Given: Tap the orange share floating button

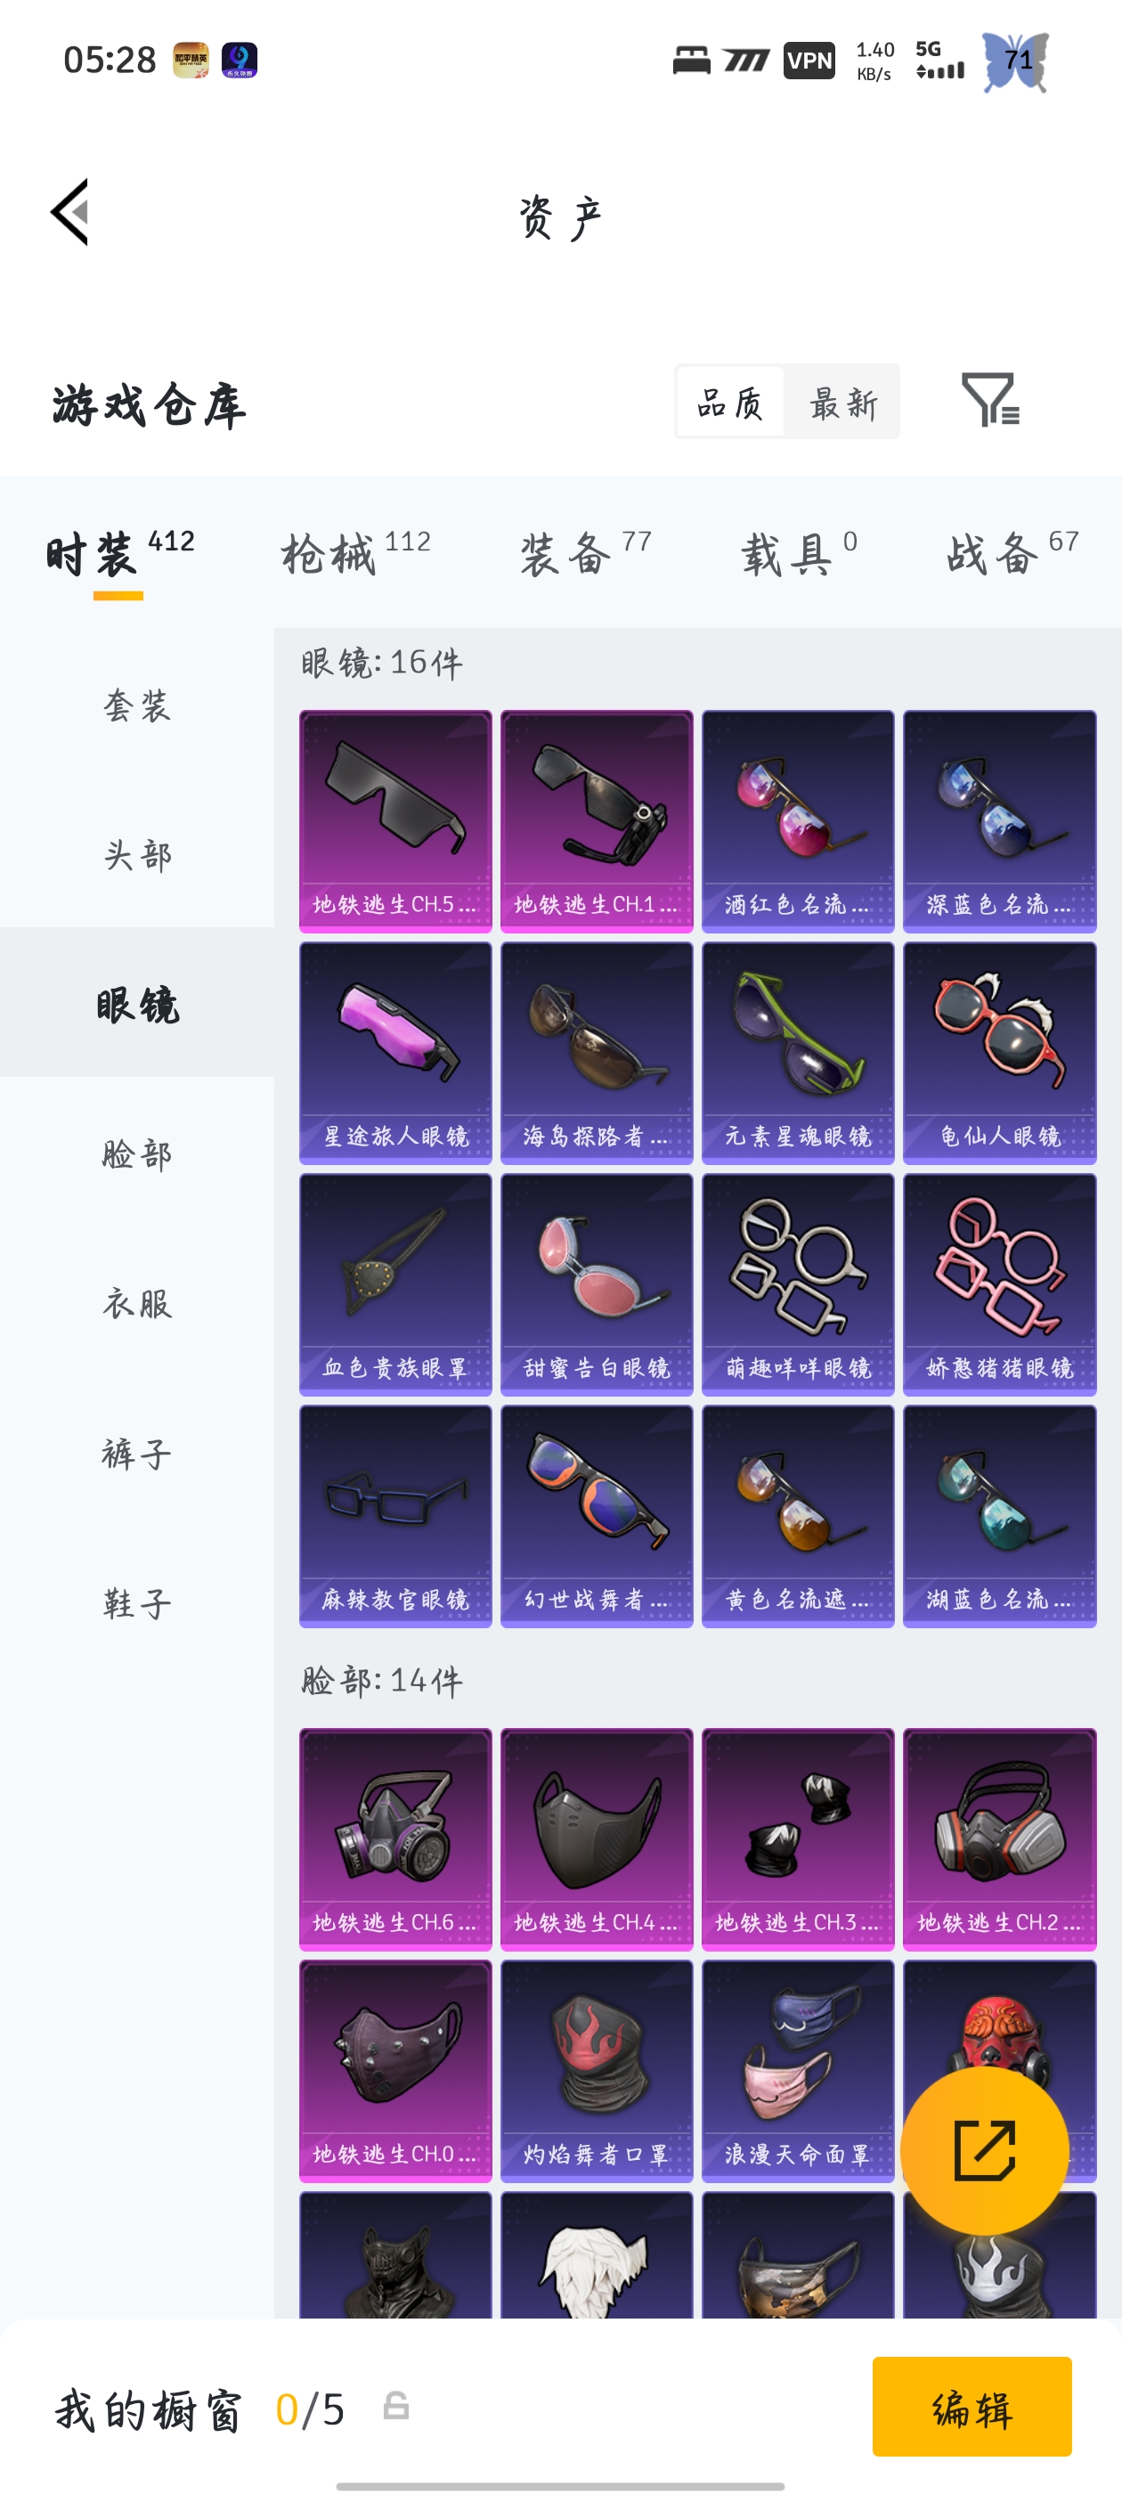Looking at the screenshot, I should [985, 2150].
